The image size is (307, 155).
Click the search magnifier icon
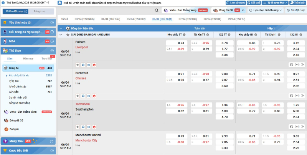(x=157, y=10)
